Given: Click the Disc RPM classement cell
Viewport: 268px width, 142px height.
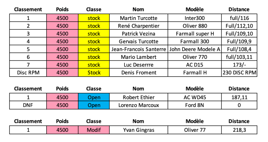Looking at the screenshot, I should coord(28,73).
